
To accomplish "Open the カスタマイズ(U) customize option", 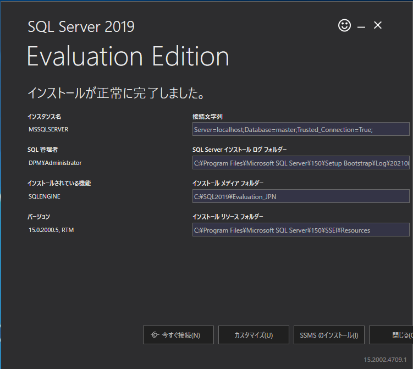I will pyautogui.click(x=254, y=335).
